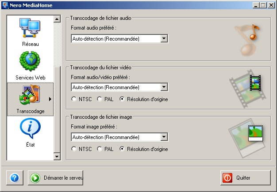Select PAL for video transcoding
This screenshot has width=277, height=192.
tap(105, 99)
